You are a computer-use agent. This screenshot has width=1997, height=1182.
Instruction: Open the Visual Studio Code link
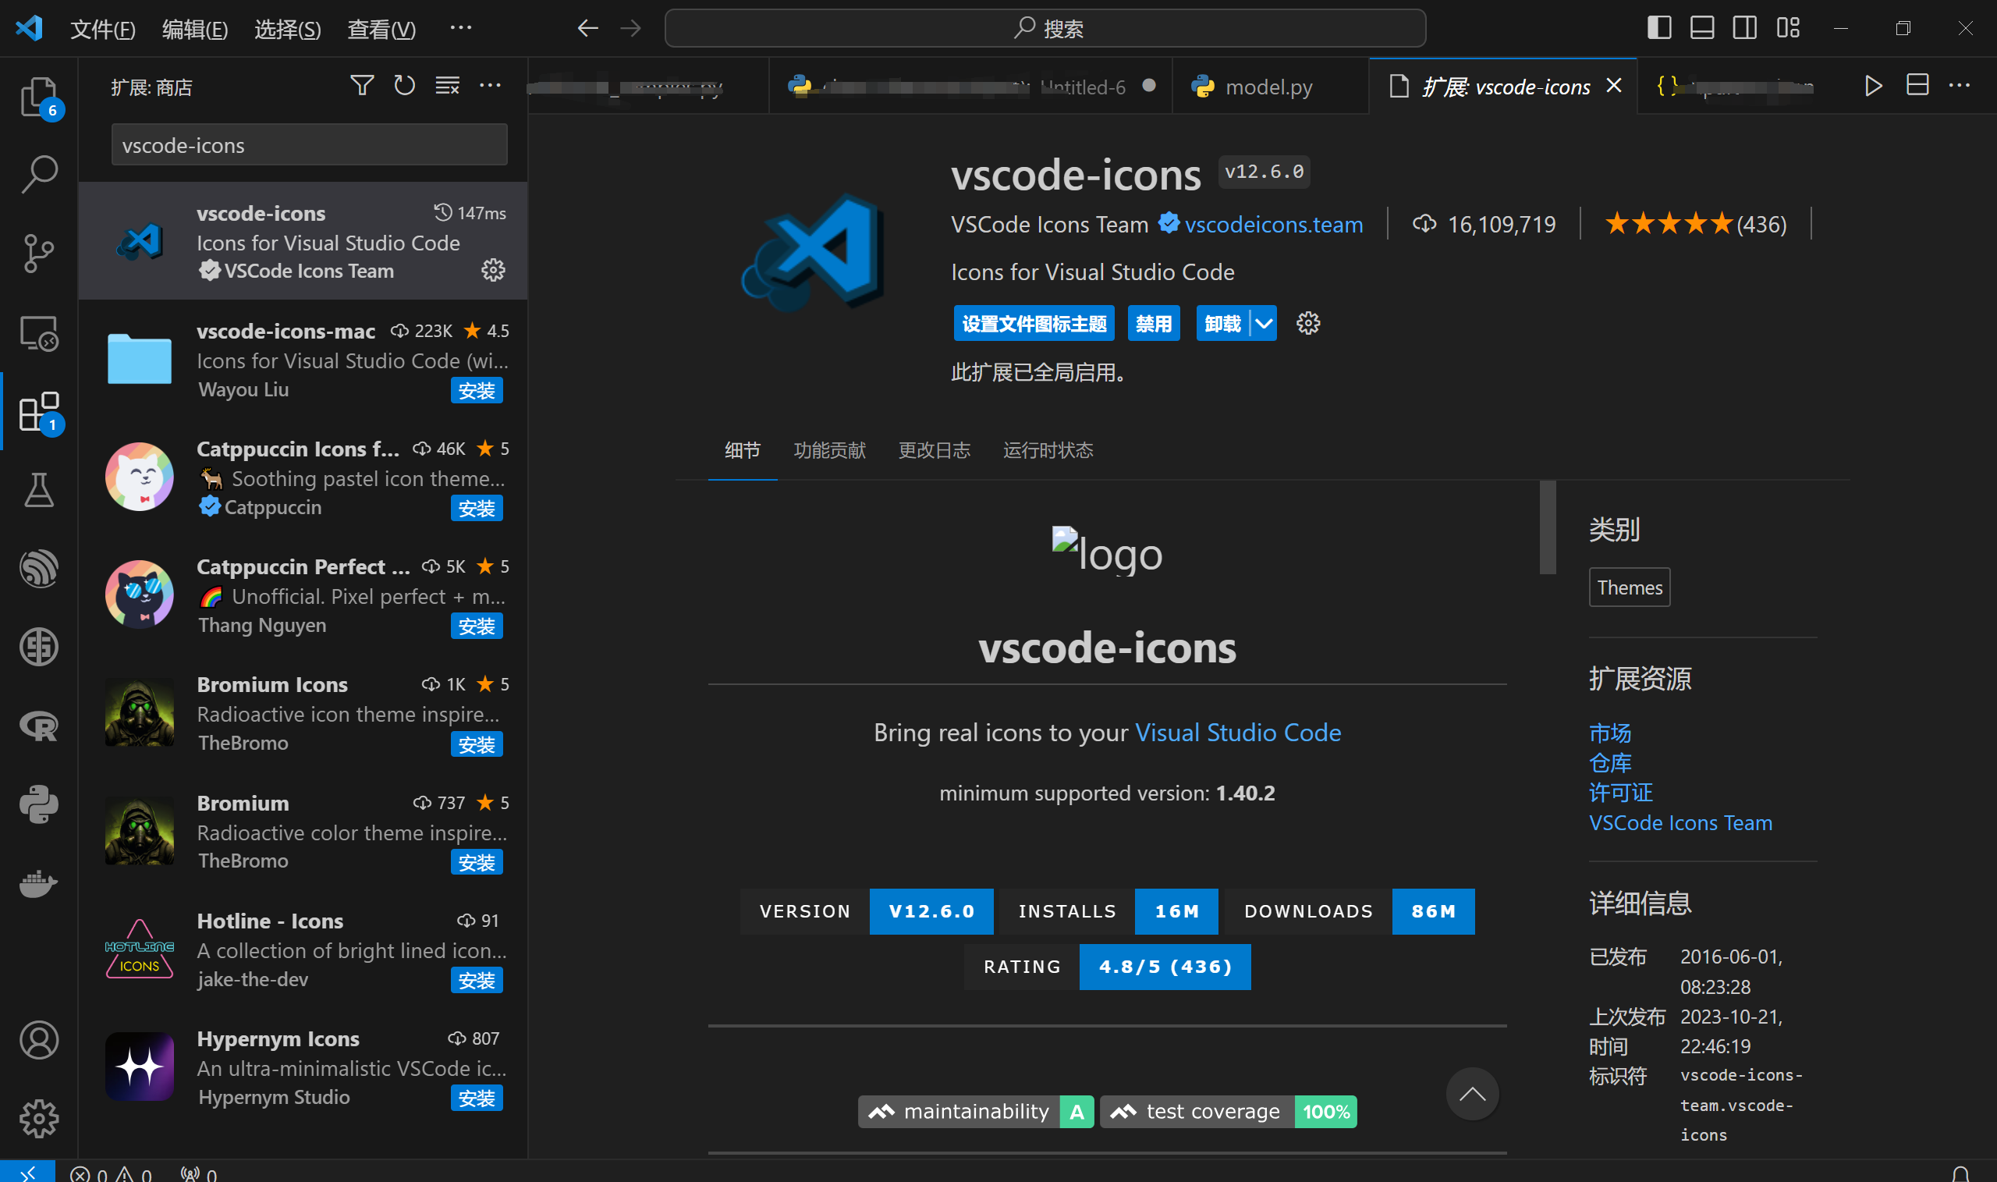pos(1238,732)
